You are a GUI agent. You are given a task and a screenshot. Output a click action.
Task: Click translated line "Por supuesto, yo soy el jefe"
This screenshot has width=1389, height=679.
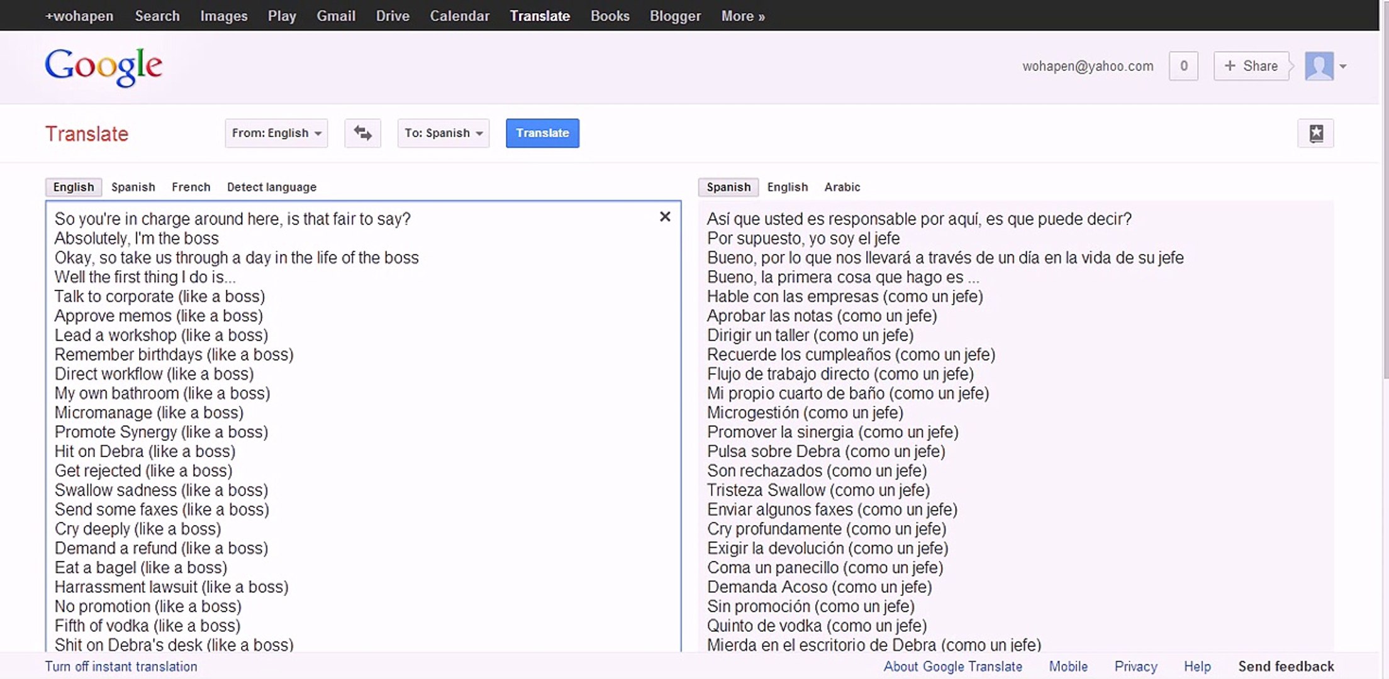tap(803, 238)
